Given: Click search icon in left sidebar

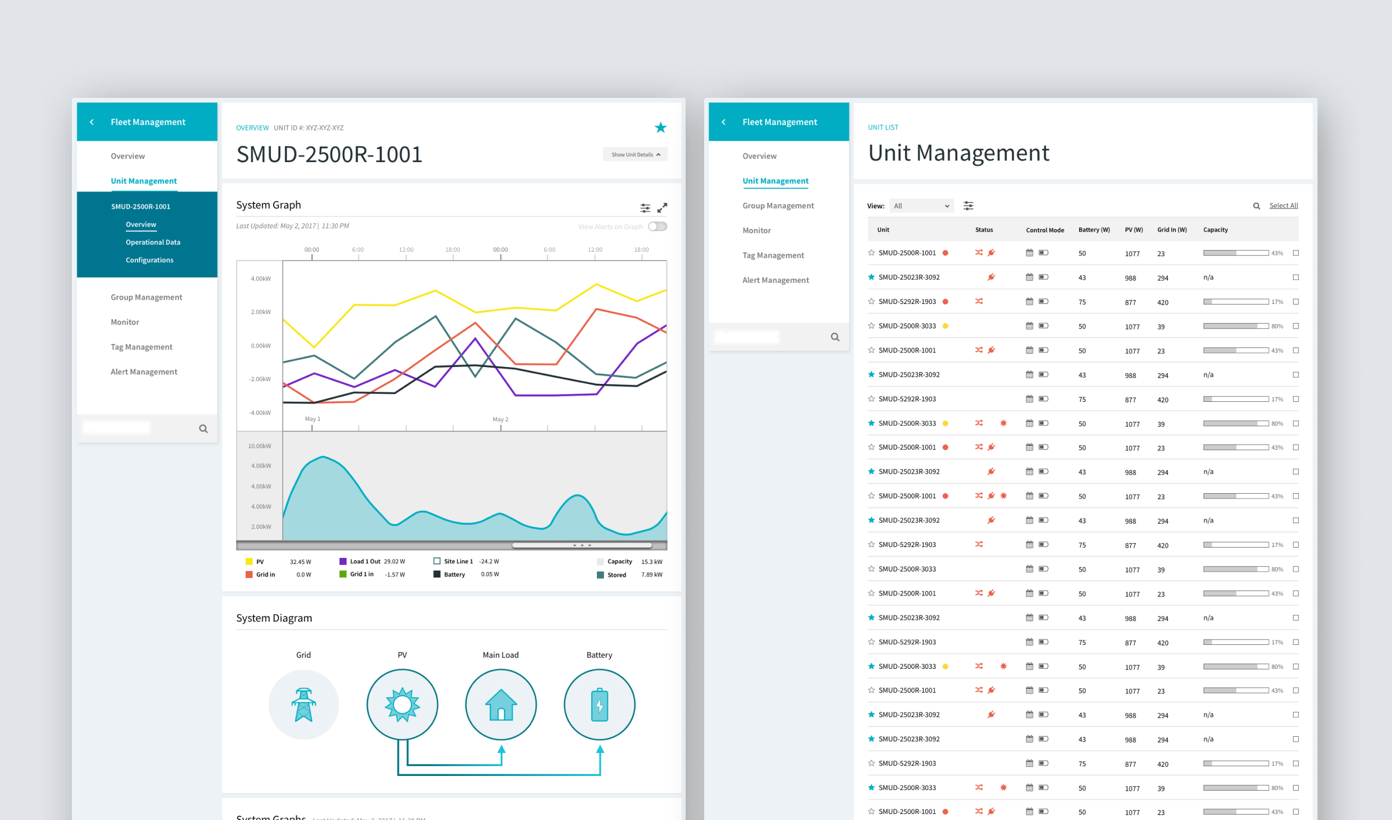Looking at the screenshot, I should click(204, 429).
